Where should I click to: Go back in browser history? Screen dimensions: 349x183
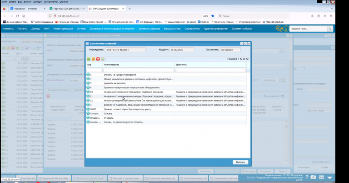pyautogui.click(x=5, y=16)
